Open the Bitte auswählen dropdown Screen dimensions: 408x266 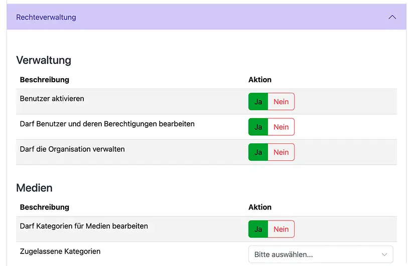point(316,254)
